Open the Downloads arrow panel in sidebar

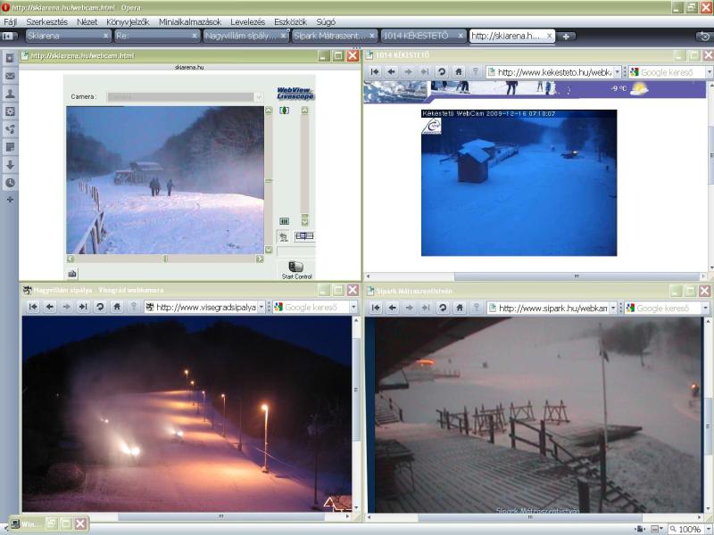click(x=10, y=164)
